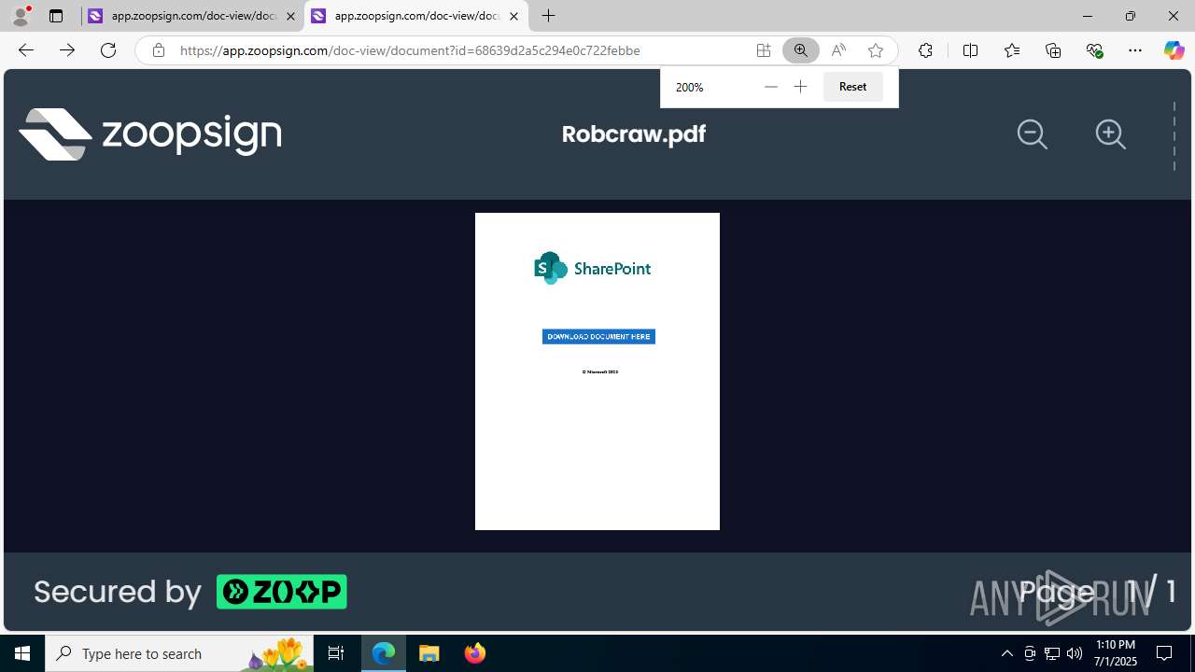Open File Explorer from taskbar

click(429, 653)
